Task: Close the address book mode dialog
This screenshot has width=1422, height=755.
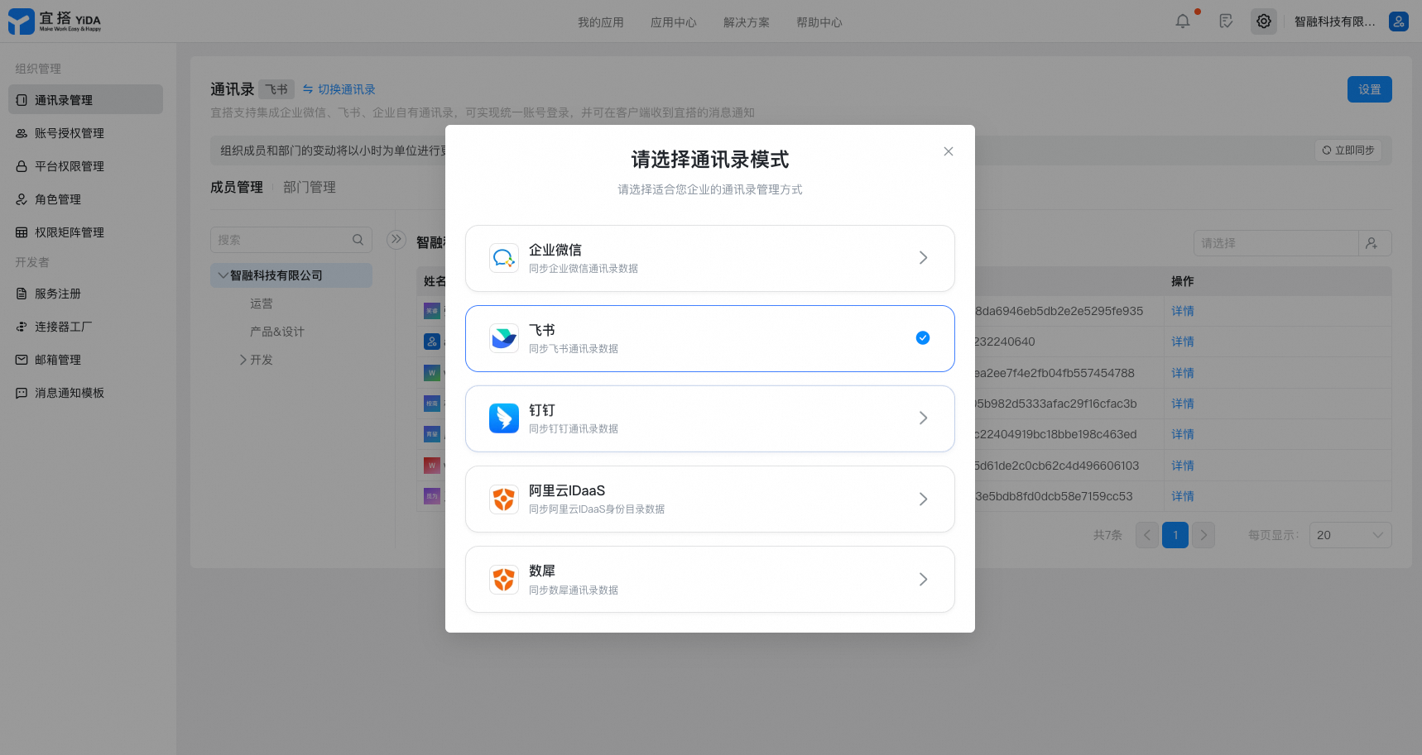Action: tap(949, 151)
